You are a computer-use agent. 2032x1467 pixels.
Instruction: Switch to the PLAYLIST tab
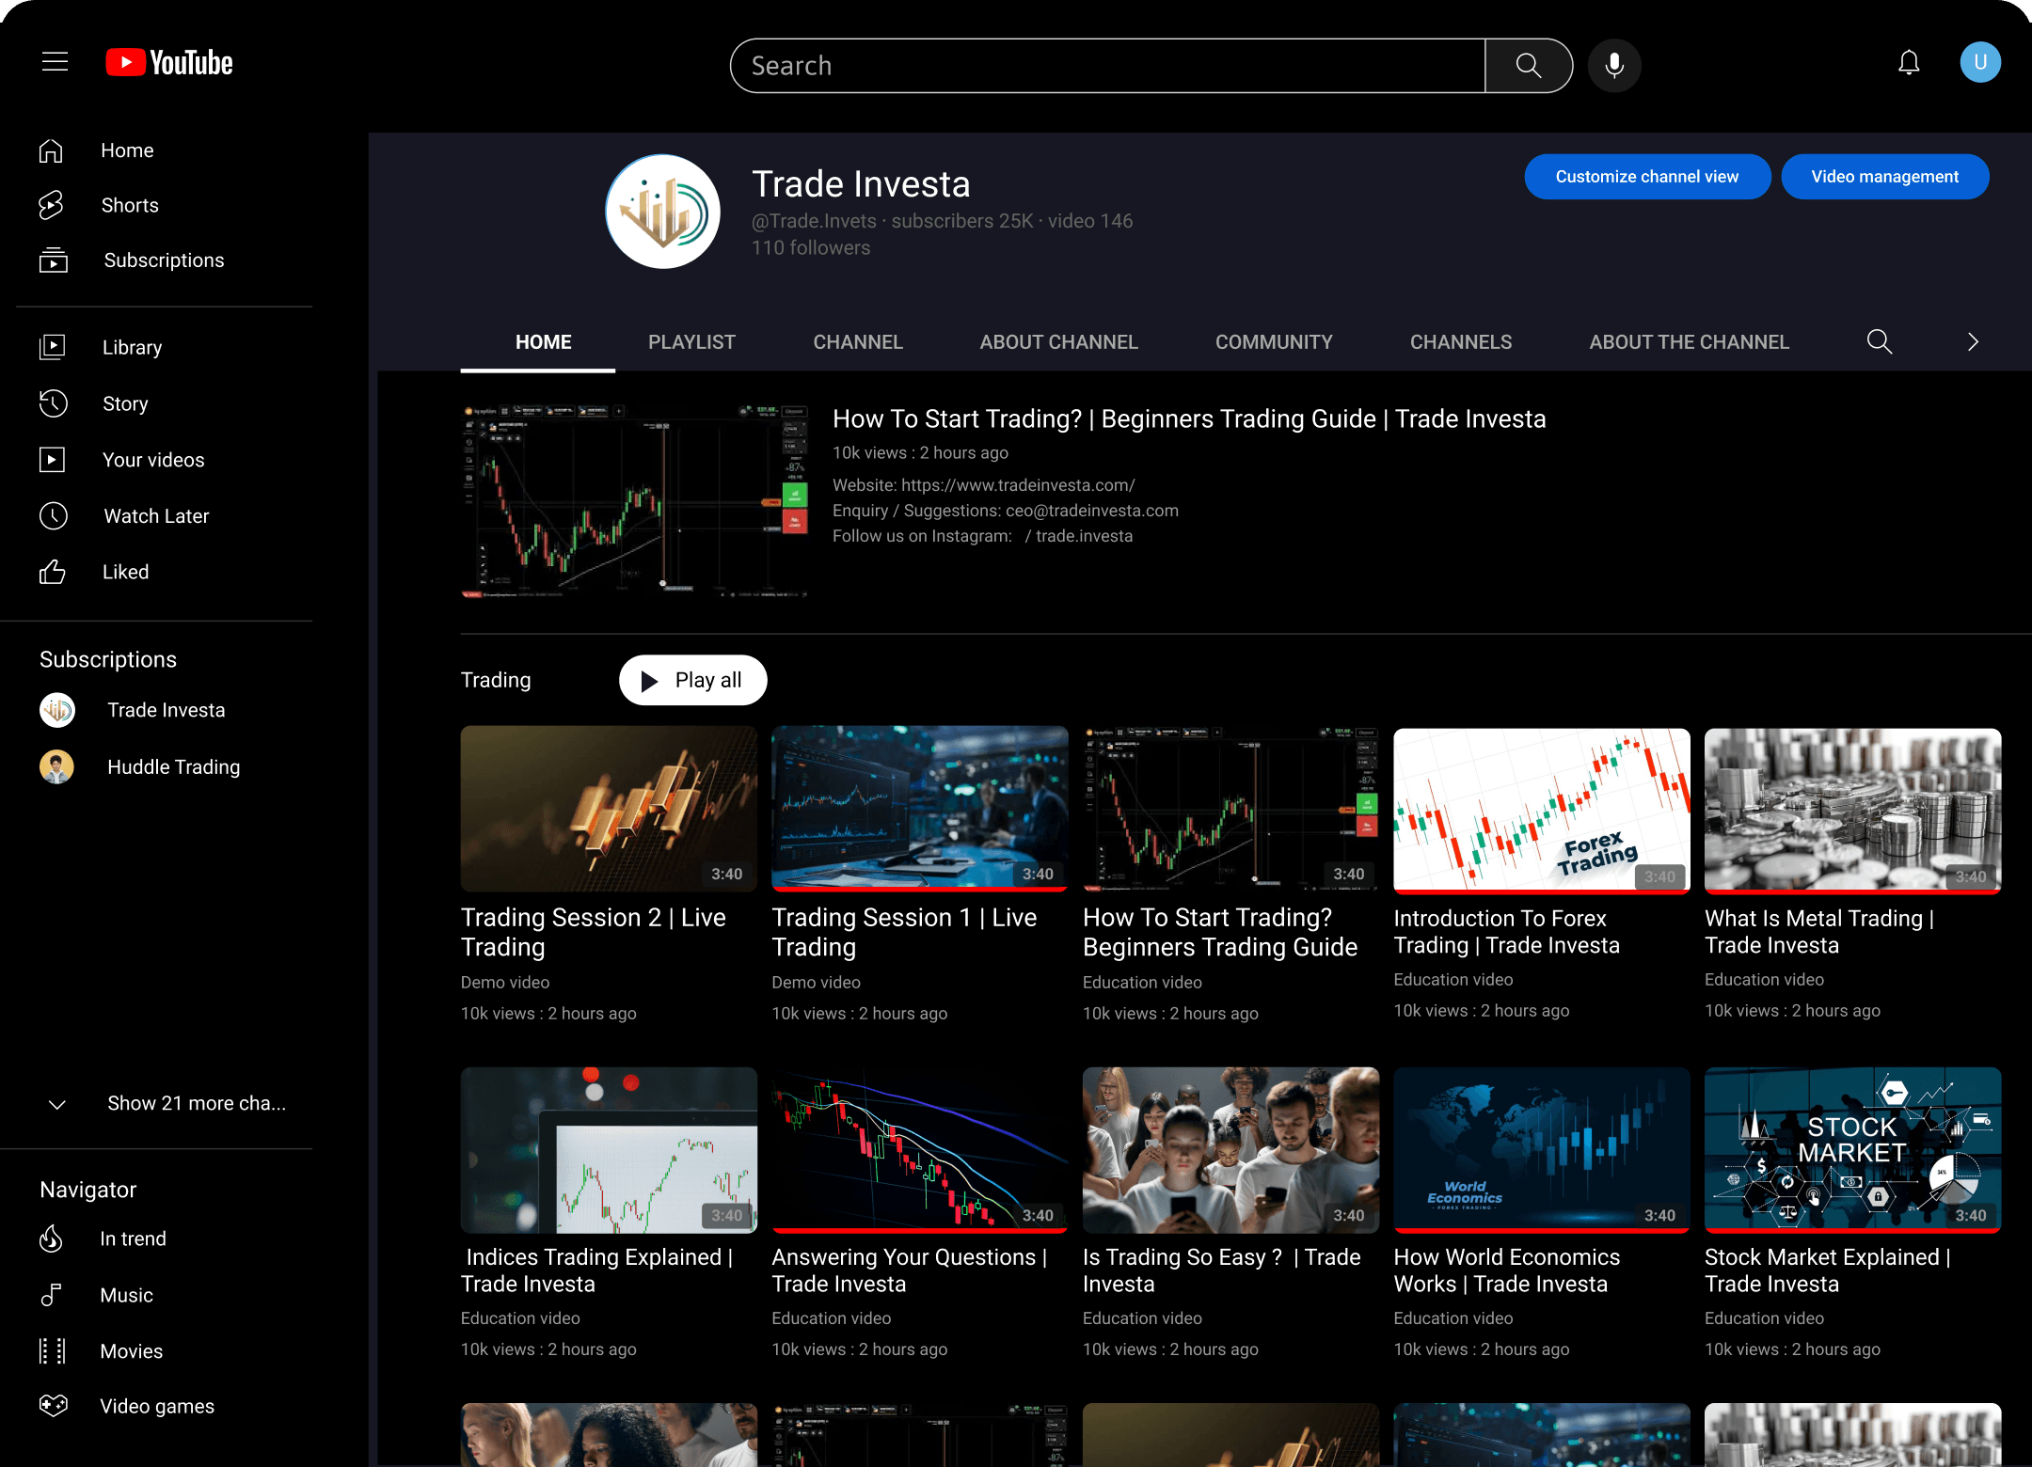point(691,342)
